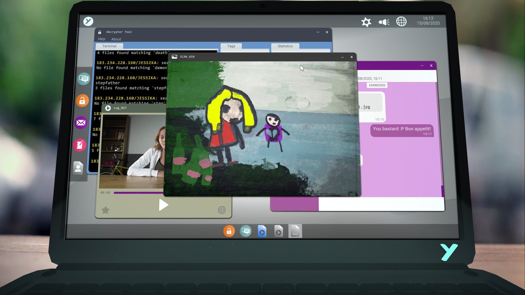The width and height of the screenshot is (525, 295).
Task: Click the SCAN_010 painting image
Action: 262,128
